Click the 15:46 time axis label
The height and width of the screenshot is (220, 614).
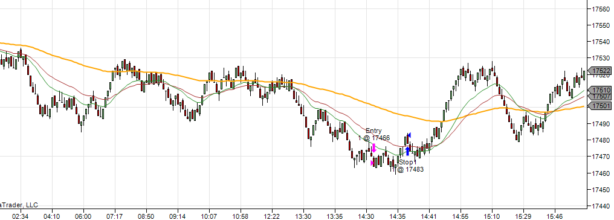pyautogui.click(x=555, y=216)
